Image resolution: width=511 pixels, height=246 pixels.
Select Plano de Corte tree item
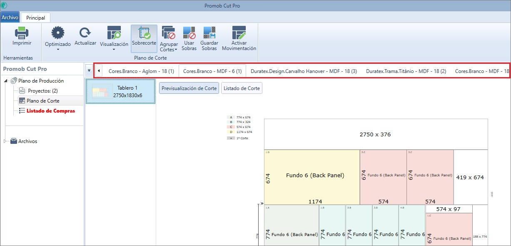point(43,101)
